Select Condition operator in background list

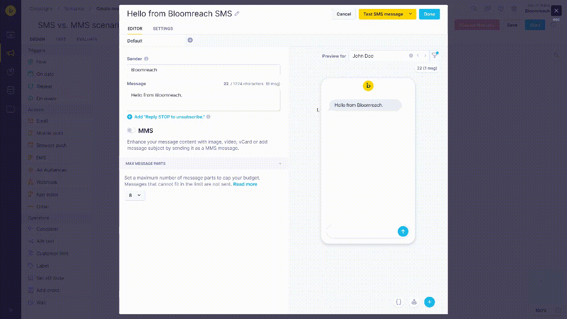[43, 229]
